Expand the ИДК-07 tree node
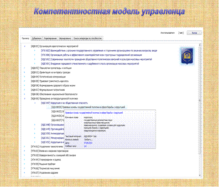The image size is (219, 187). click(x=25, y=90)
